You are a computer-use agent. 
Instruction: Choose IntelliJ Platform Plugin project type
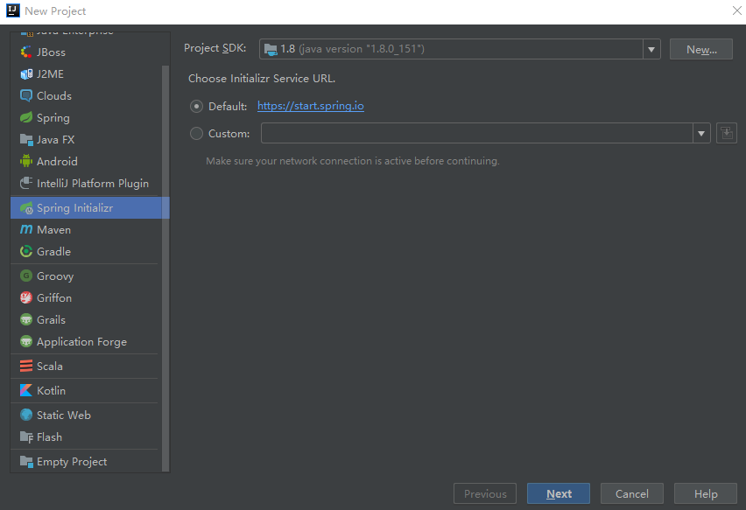(x=86, y=183)
